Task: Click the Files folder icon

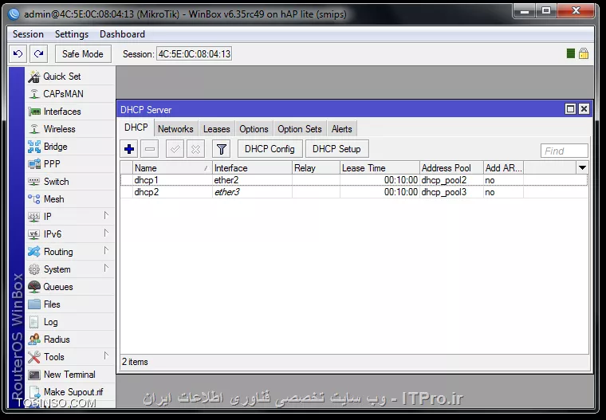Action: coord(34,304)
